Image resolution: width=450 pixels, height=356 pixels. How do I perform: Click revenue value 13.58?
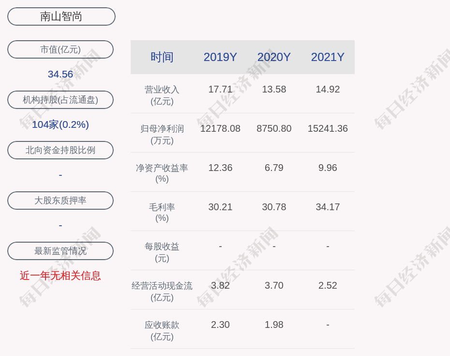tap(274, 89)
